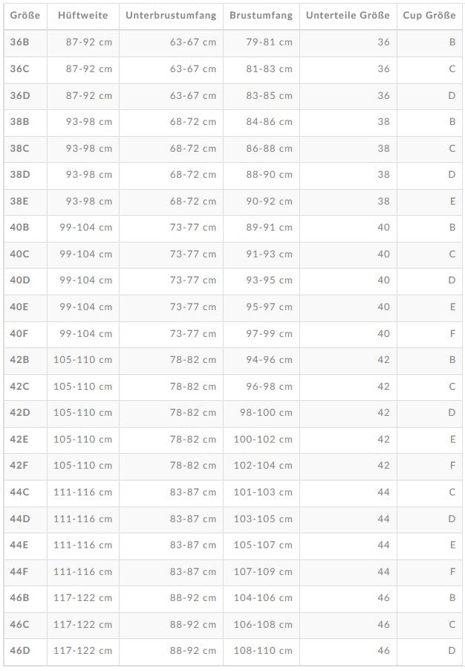The image size is (465, 671).
Task: Select Hüftweite cell in the 38C row
Action: click(x=89, y=148)
